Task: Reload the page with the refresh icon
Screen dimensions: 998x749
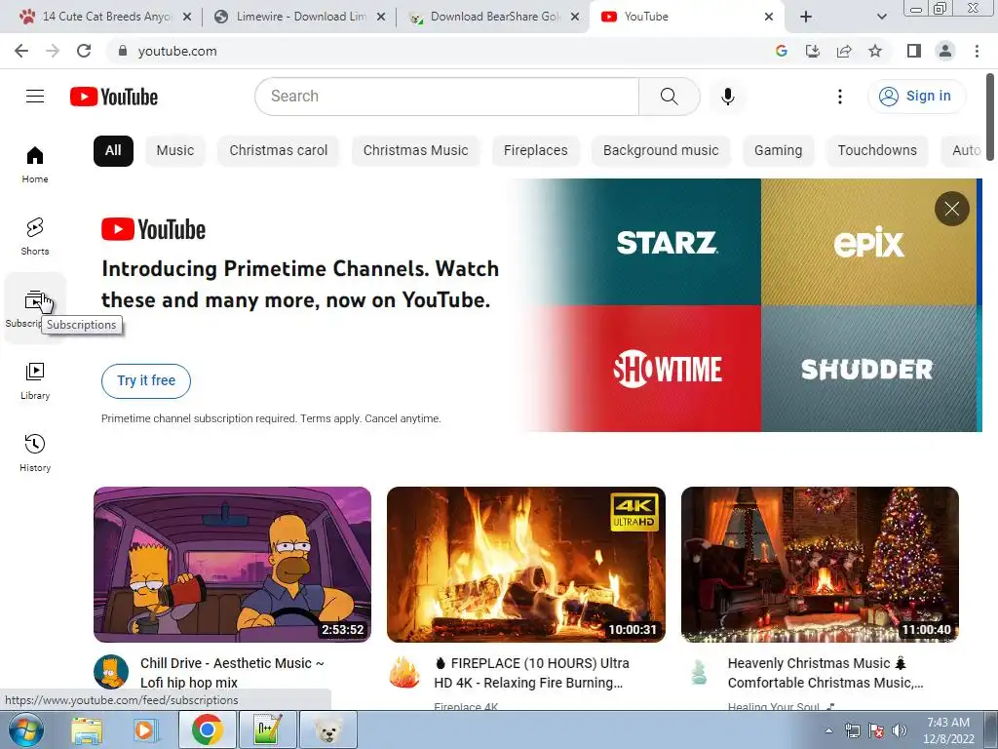Action: 84,51
